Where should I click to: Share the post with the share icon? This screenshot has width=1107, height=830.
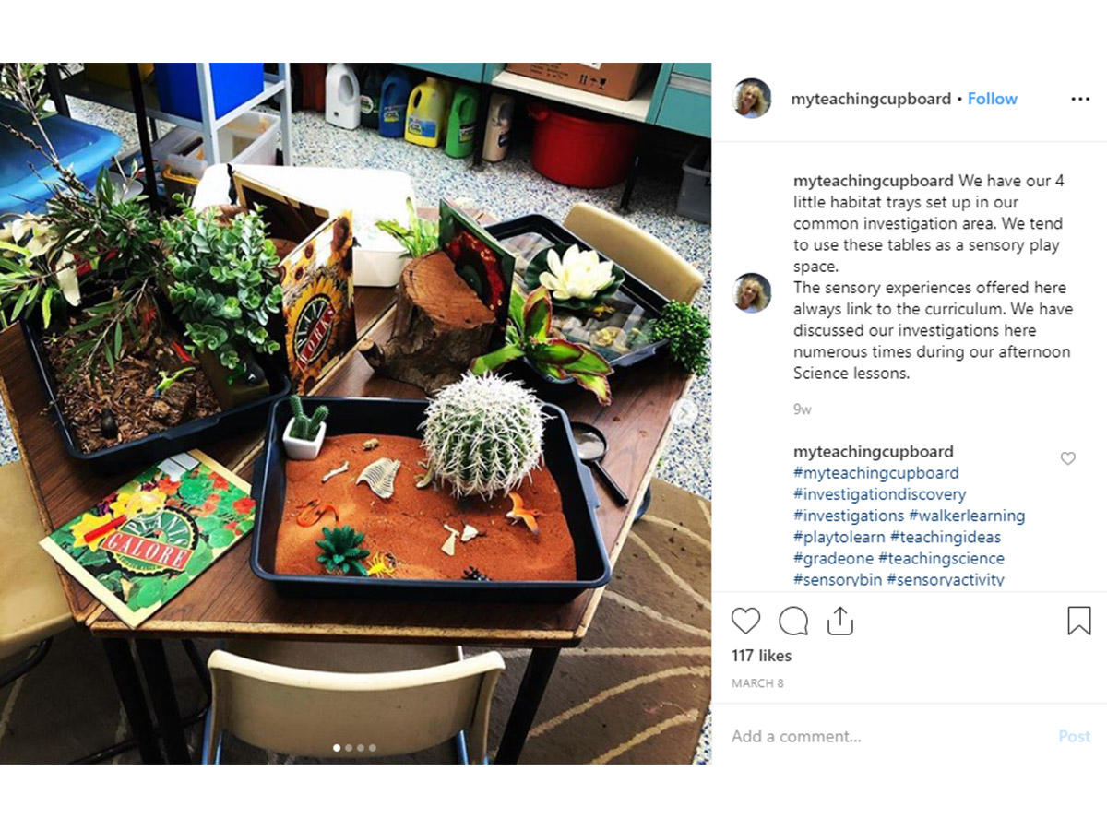[840, 621]
